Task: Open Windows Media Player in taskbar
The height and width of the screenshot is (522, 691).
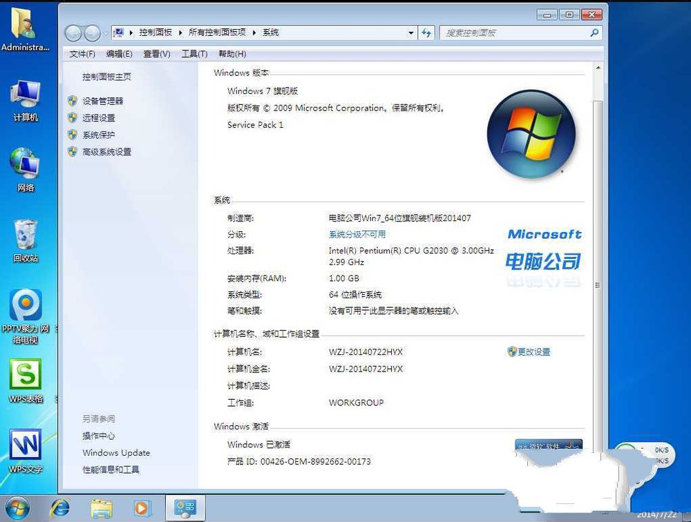Action: pos(142,508)
